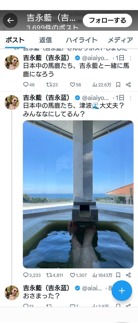This screenshot has width=138, height=323.
Task: Tap the back arrow icon
Action: [x=10, y=20]
